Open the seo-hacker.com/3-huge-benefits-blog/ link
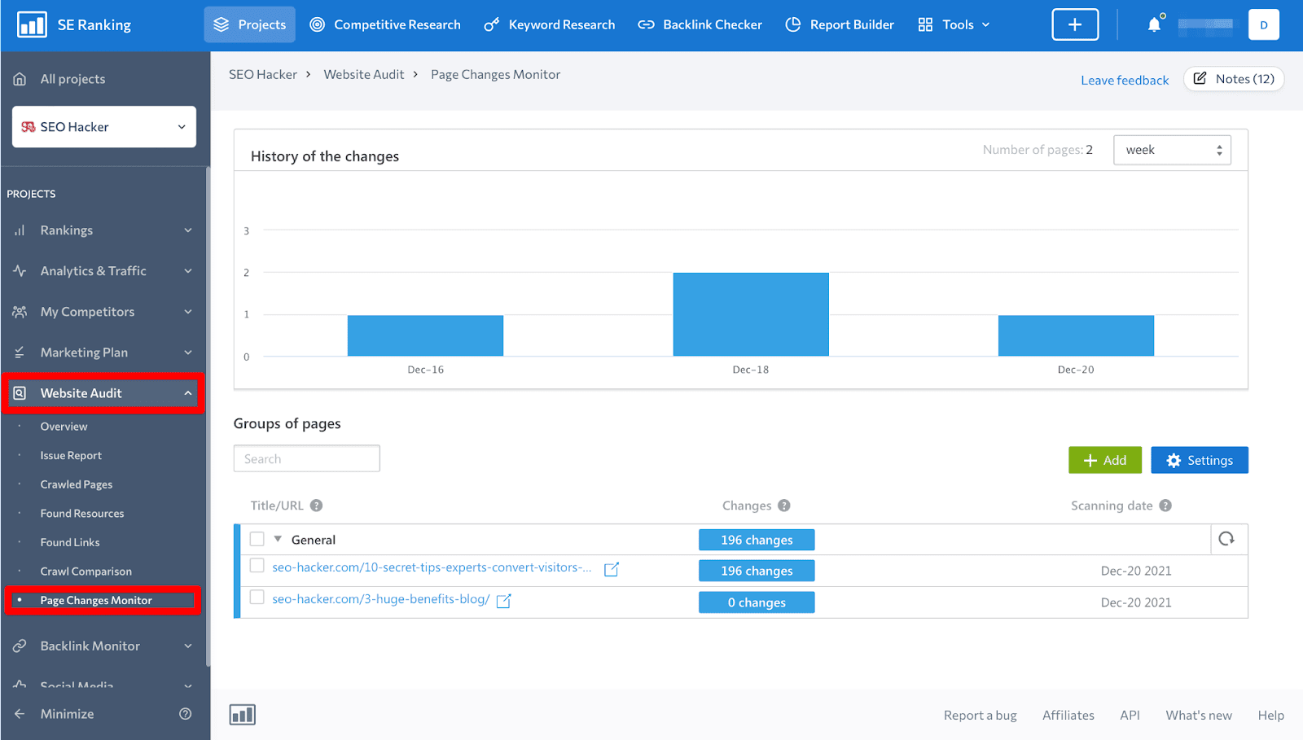Image resolution: width=1303 pixels, height=740 pixels. point(381,599)
